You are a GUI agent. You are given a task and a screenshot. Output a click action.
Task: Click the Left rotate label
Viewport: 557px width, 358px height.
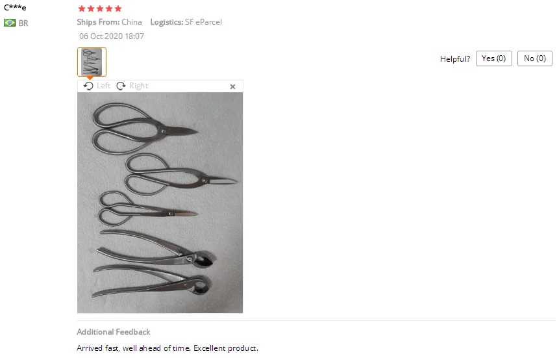tap(103, 86)
